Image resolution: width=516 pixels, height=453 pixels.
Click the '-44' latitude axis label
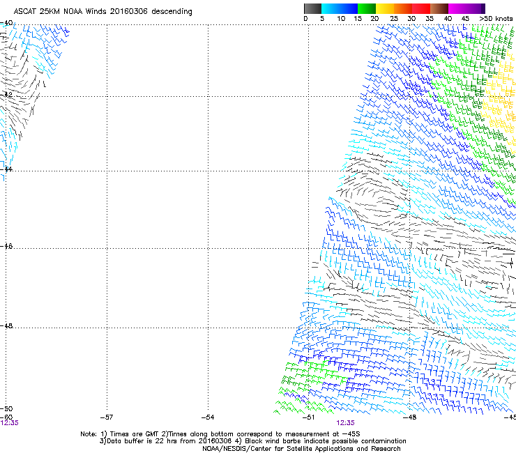click(x=6, y=169)
